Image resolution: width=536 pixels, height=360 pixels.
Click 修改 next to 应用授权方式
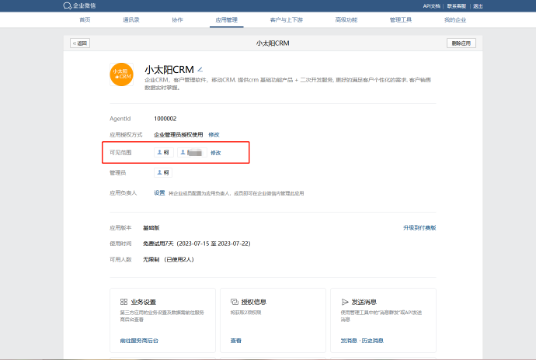point(214,134)
